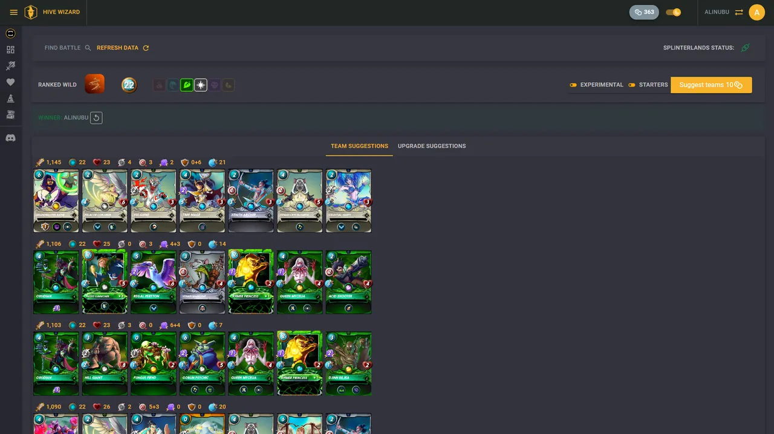The width and height of the screenshot is (774, 434).
Task: Switch to the Upgrade Suggestions tab
Action: [x=432, y=146]
